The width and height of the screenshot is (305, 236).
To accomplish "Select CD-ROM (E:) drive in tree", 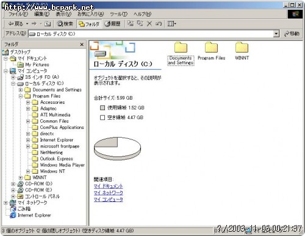I will [x=38, y=190].
